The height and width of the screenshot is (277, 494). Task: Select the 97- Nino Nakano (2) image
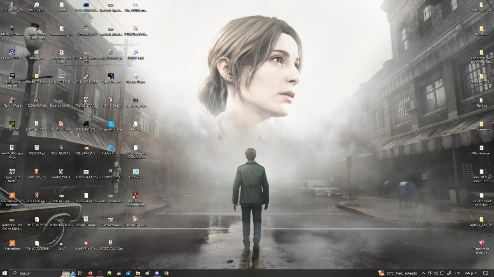pos(86,56)
